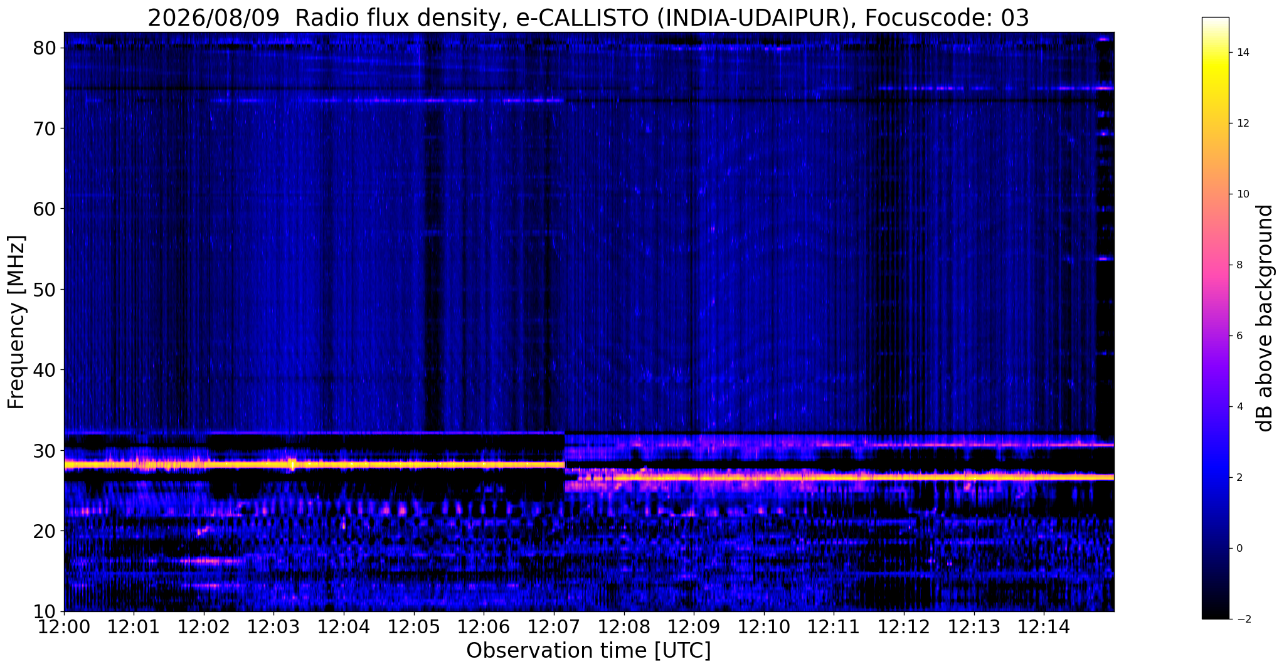Click the 12:07 time axis tick label
The width and height of the screenshot is (1284, 669).
pos(554,627)
